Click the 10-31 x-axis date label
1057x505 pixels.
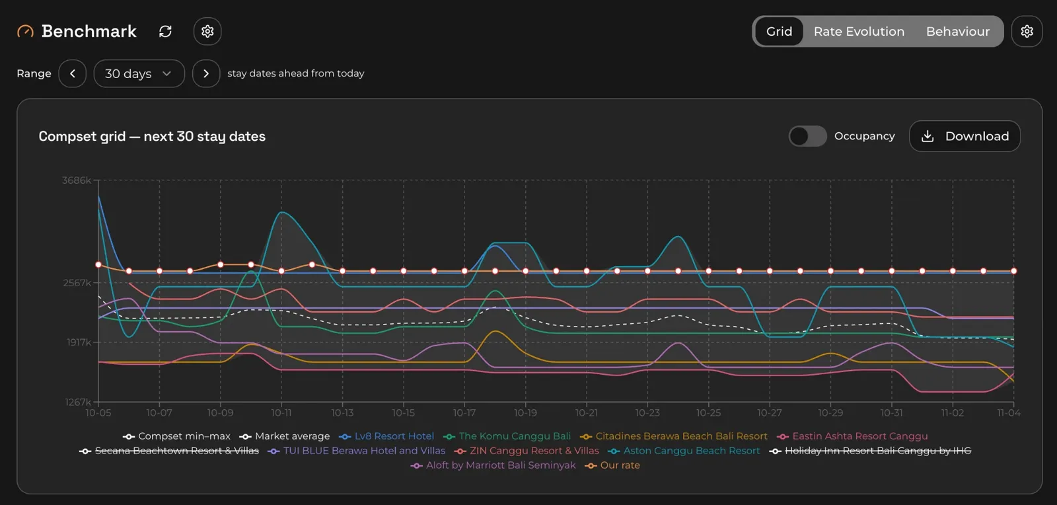point(892,412)
